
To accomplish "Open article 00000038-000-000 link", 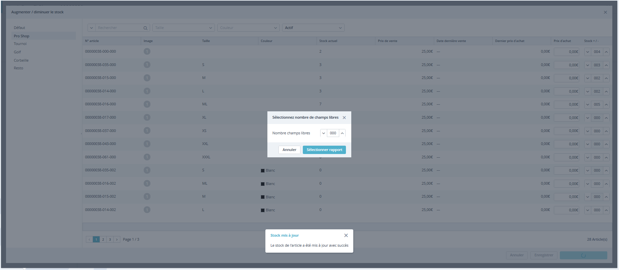I will point(100,51).
